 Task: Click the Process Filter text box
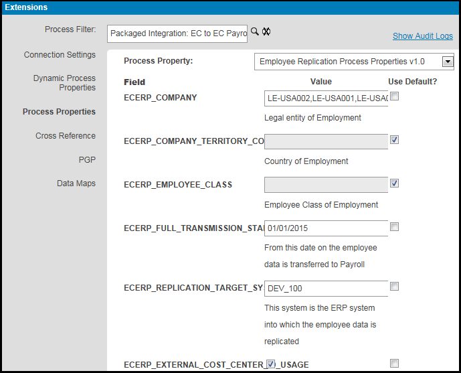click(x=177, y=33)
